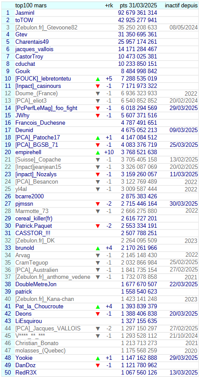Select player name cduchat
Viewport: 200px width, 378px height.
coord(25,64)
